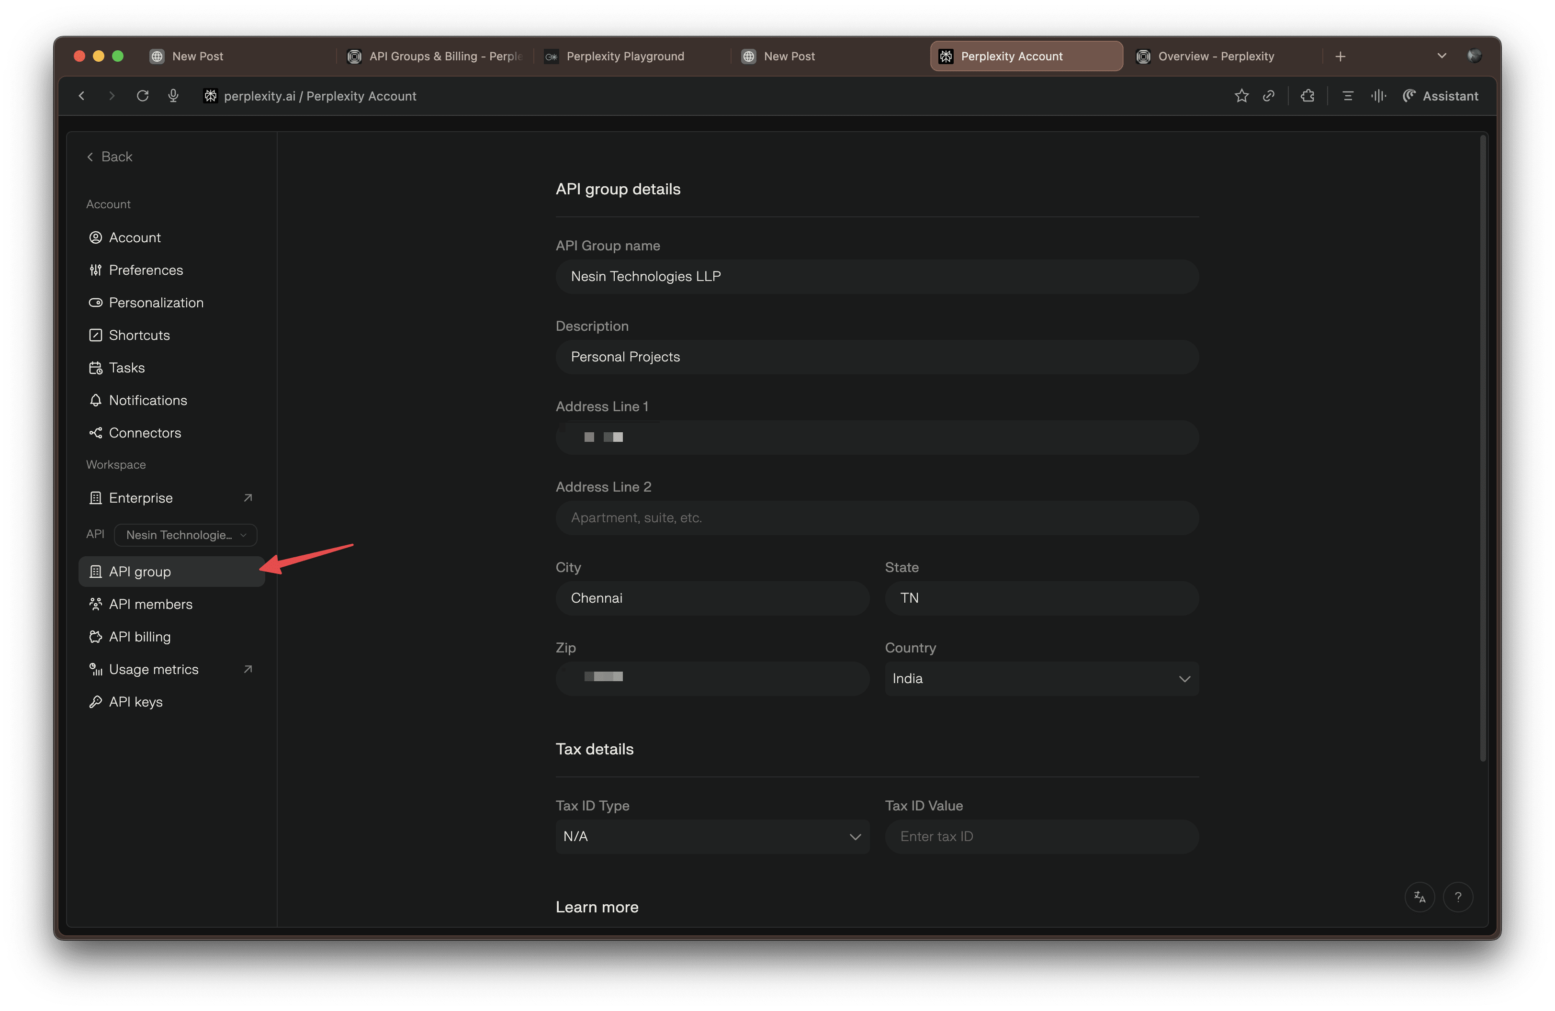Select the Perplexity Account tab
This screenshot has height=1011, width=1555.
[1026, 56]
